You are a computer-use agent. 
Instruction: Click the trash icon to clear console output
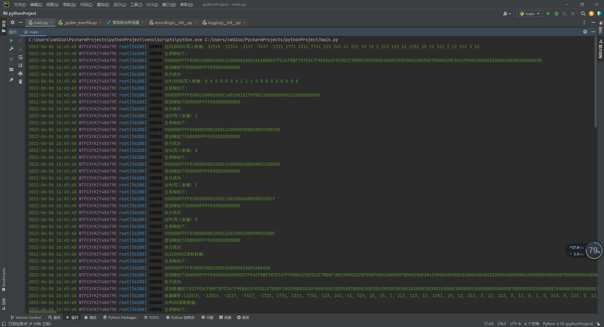tap(20, 82)
